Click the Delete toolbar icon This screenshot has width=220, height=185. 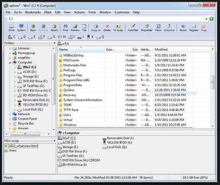107,28
